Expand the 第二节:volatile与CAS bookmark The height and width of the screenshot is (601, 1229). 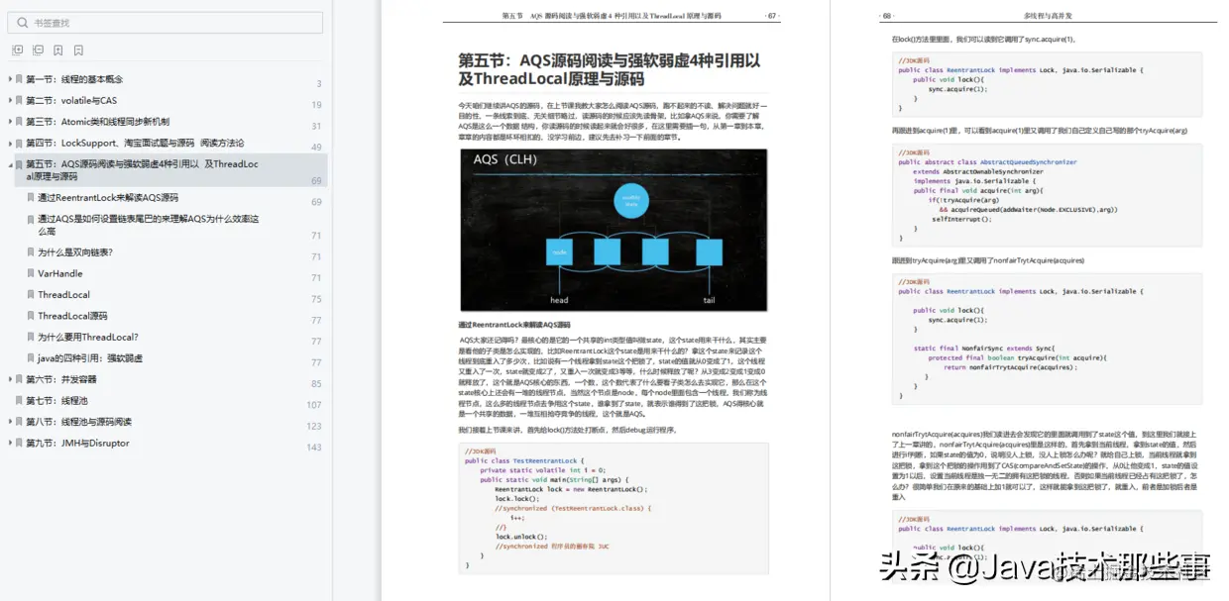click(9, 101)
